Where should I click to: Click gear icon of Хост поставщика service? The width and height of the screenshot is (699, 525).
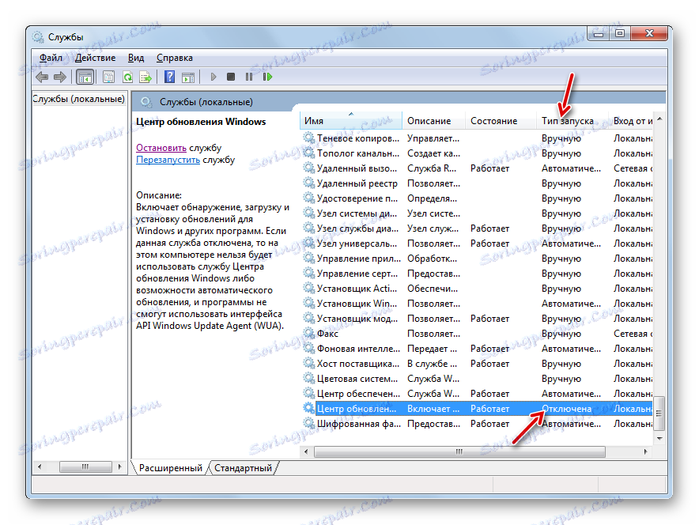[308, 363]
